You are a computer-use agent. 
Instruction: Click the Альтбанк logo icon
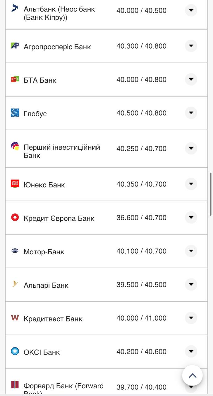(x=15, y=8)
